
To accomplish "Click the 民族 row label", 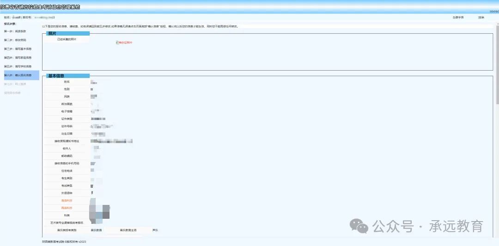I will click(67, 96).
